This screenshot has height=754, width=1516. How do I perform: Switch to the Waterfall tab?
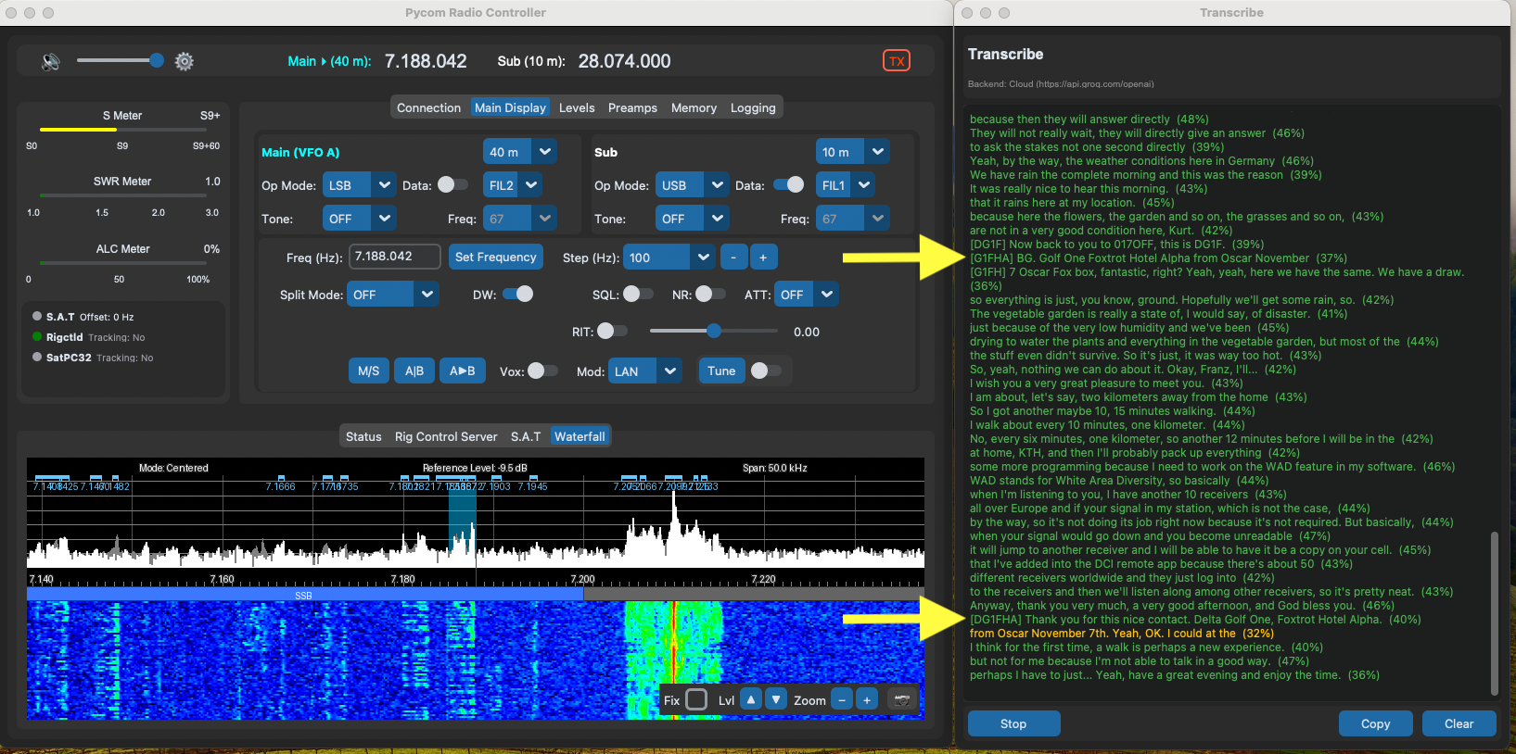(580, 436)
